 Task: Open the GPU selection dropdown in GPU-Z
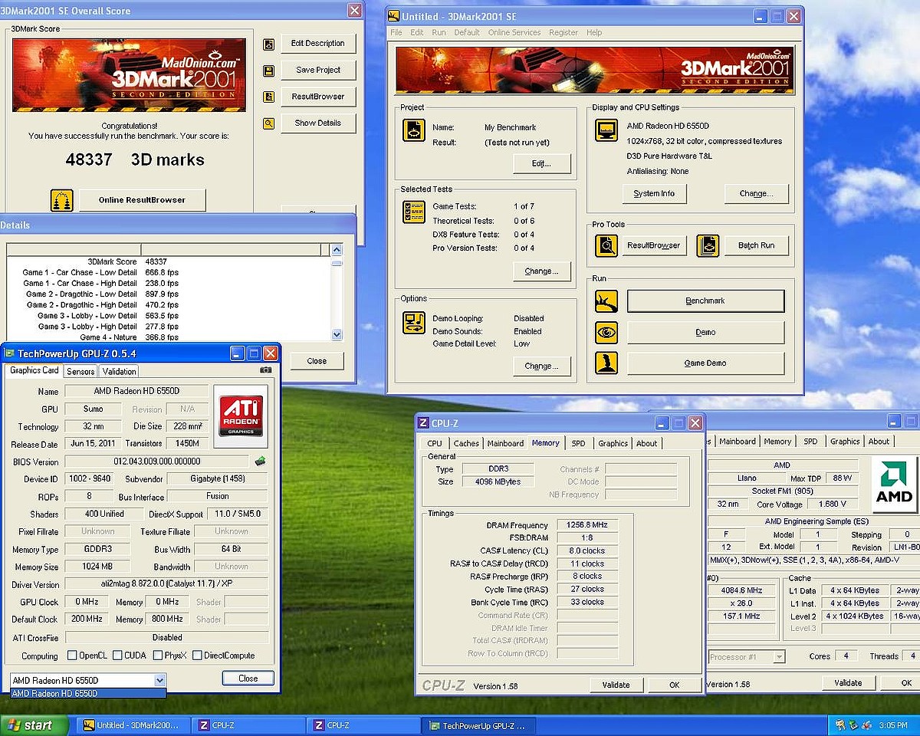tap(159, 680)
